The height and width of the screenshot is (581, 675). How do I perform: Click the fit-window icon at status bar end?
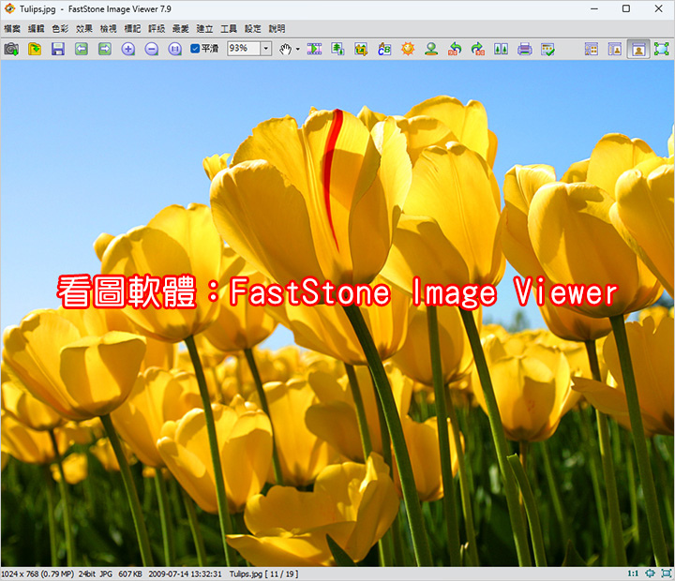tap(667, 574)
